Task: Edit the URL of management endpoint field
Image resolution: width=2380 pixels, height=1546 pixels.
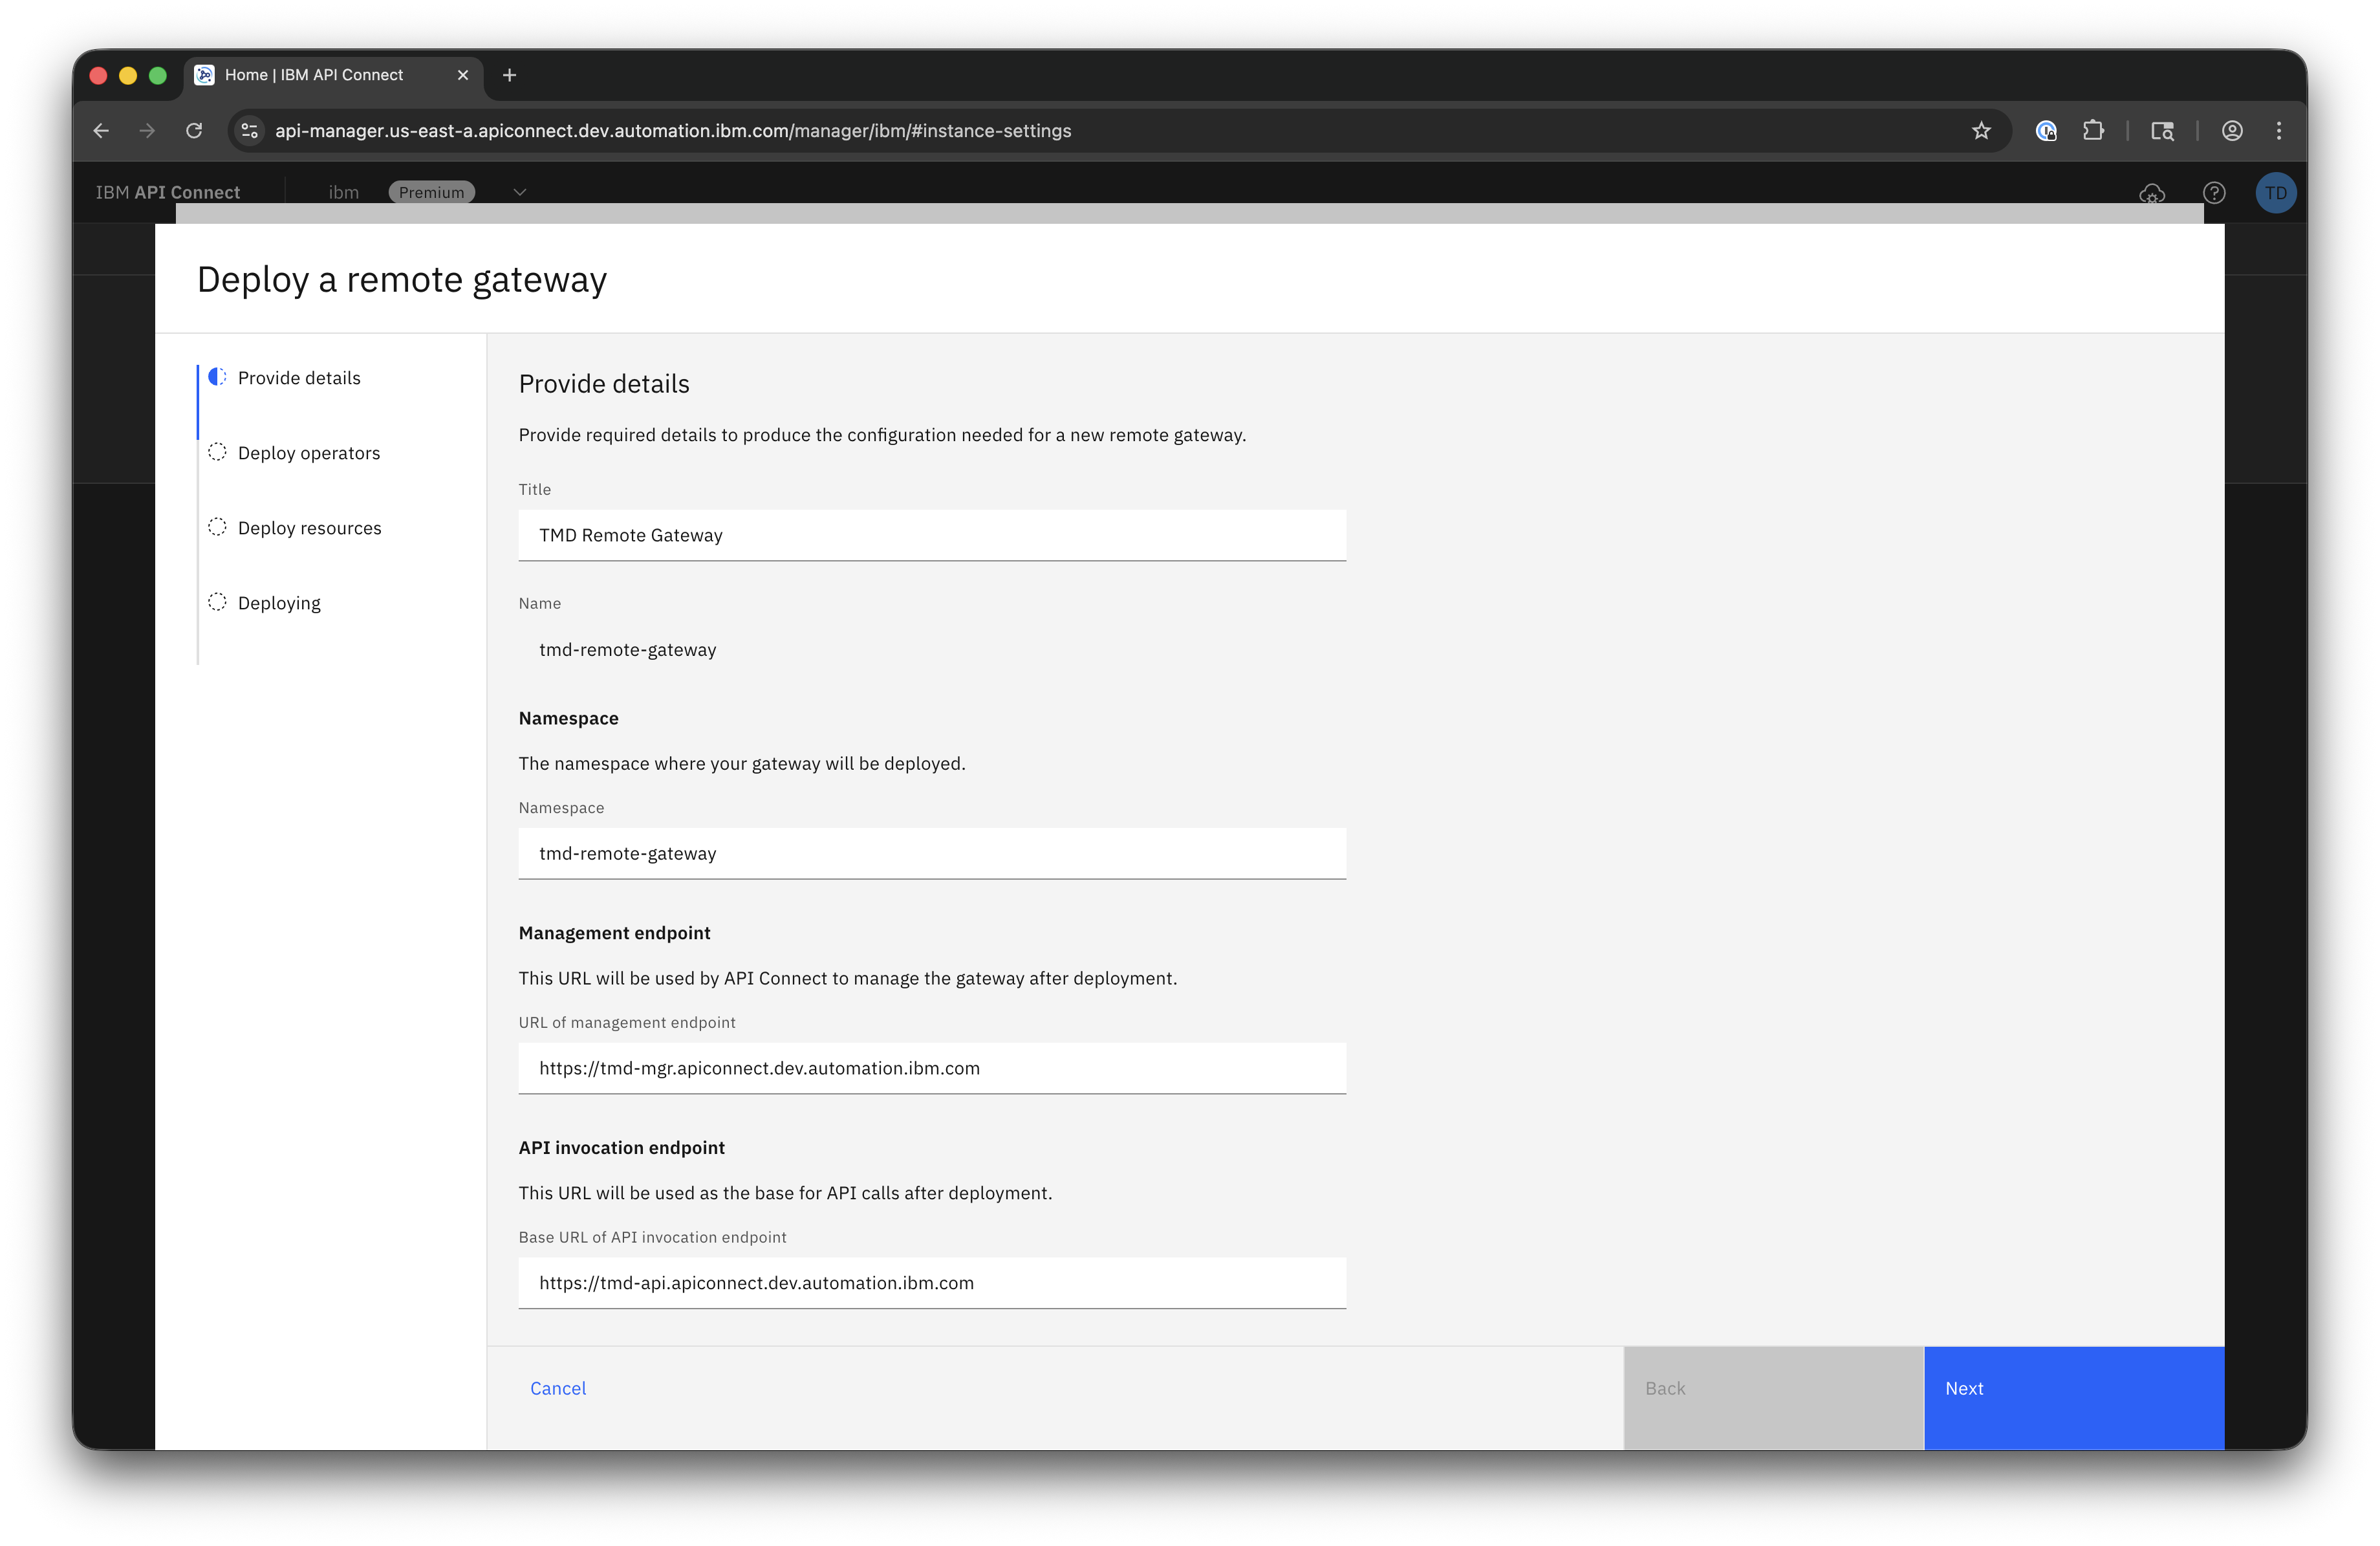Action: [931, 1068]
